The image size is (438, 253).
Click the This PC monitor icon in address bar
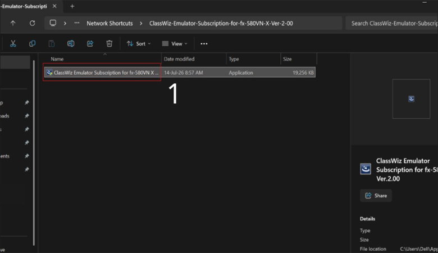[53, 23]
